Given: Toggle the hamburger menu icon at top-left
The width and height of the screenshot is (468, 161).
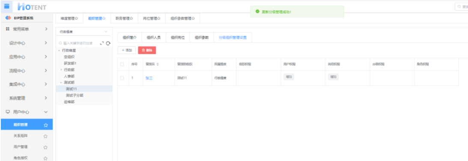Looking at the screenshot, I should tap(6, 6).
